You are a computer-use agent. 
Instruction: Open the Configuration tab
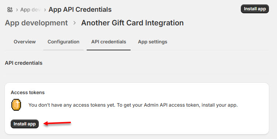[x=63, y=42]
